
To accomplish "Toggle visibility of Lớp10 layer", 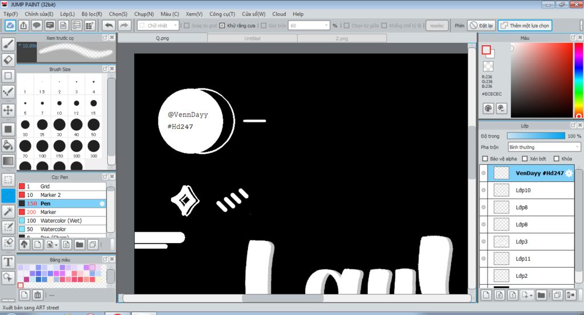I will (x=484, y=190).
